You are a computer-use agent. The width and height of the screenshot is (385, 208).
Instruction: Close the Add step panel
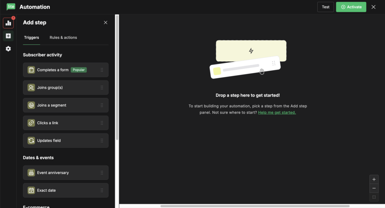click(x=106, y=23)
